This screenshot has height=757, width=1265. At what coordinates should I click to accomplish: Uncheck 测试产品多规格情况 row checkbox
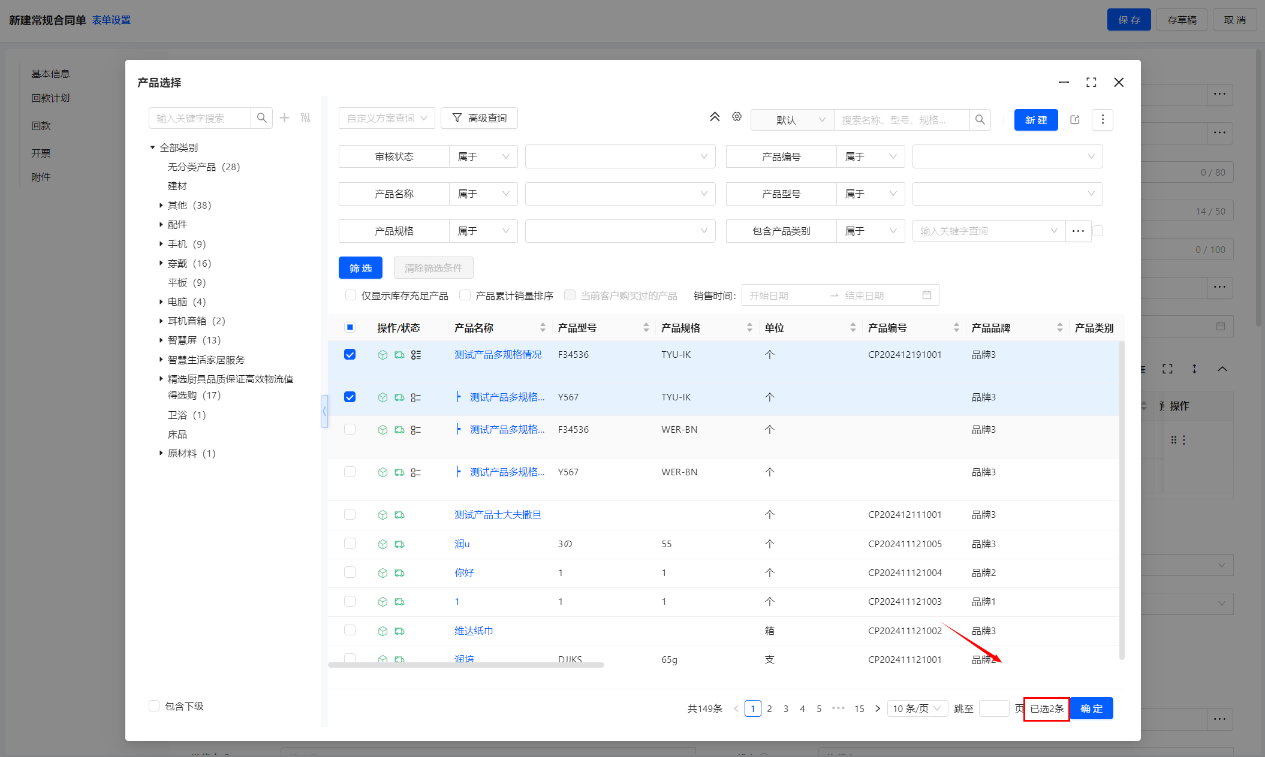[350, 354]
